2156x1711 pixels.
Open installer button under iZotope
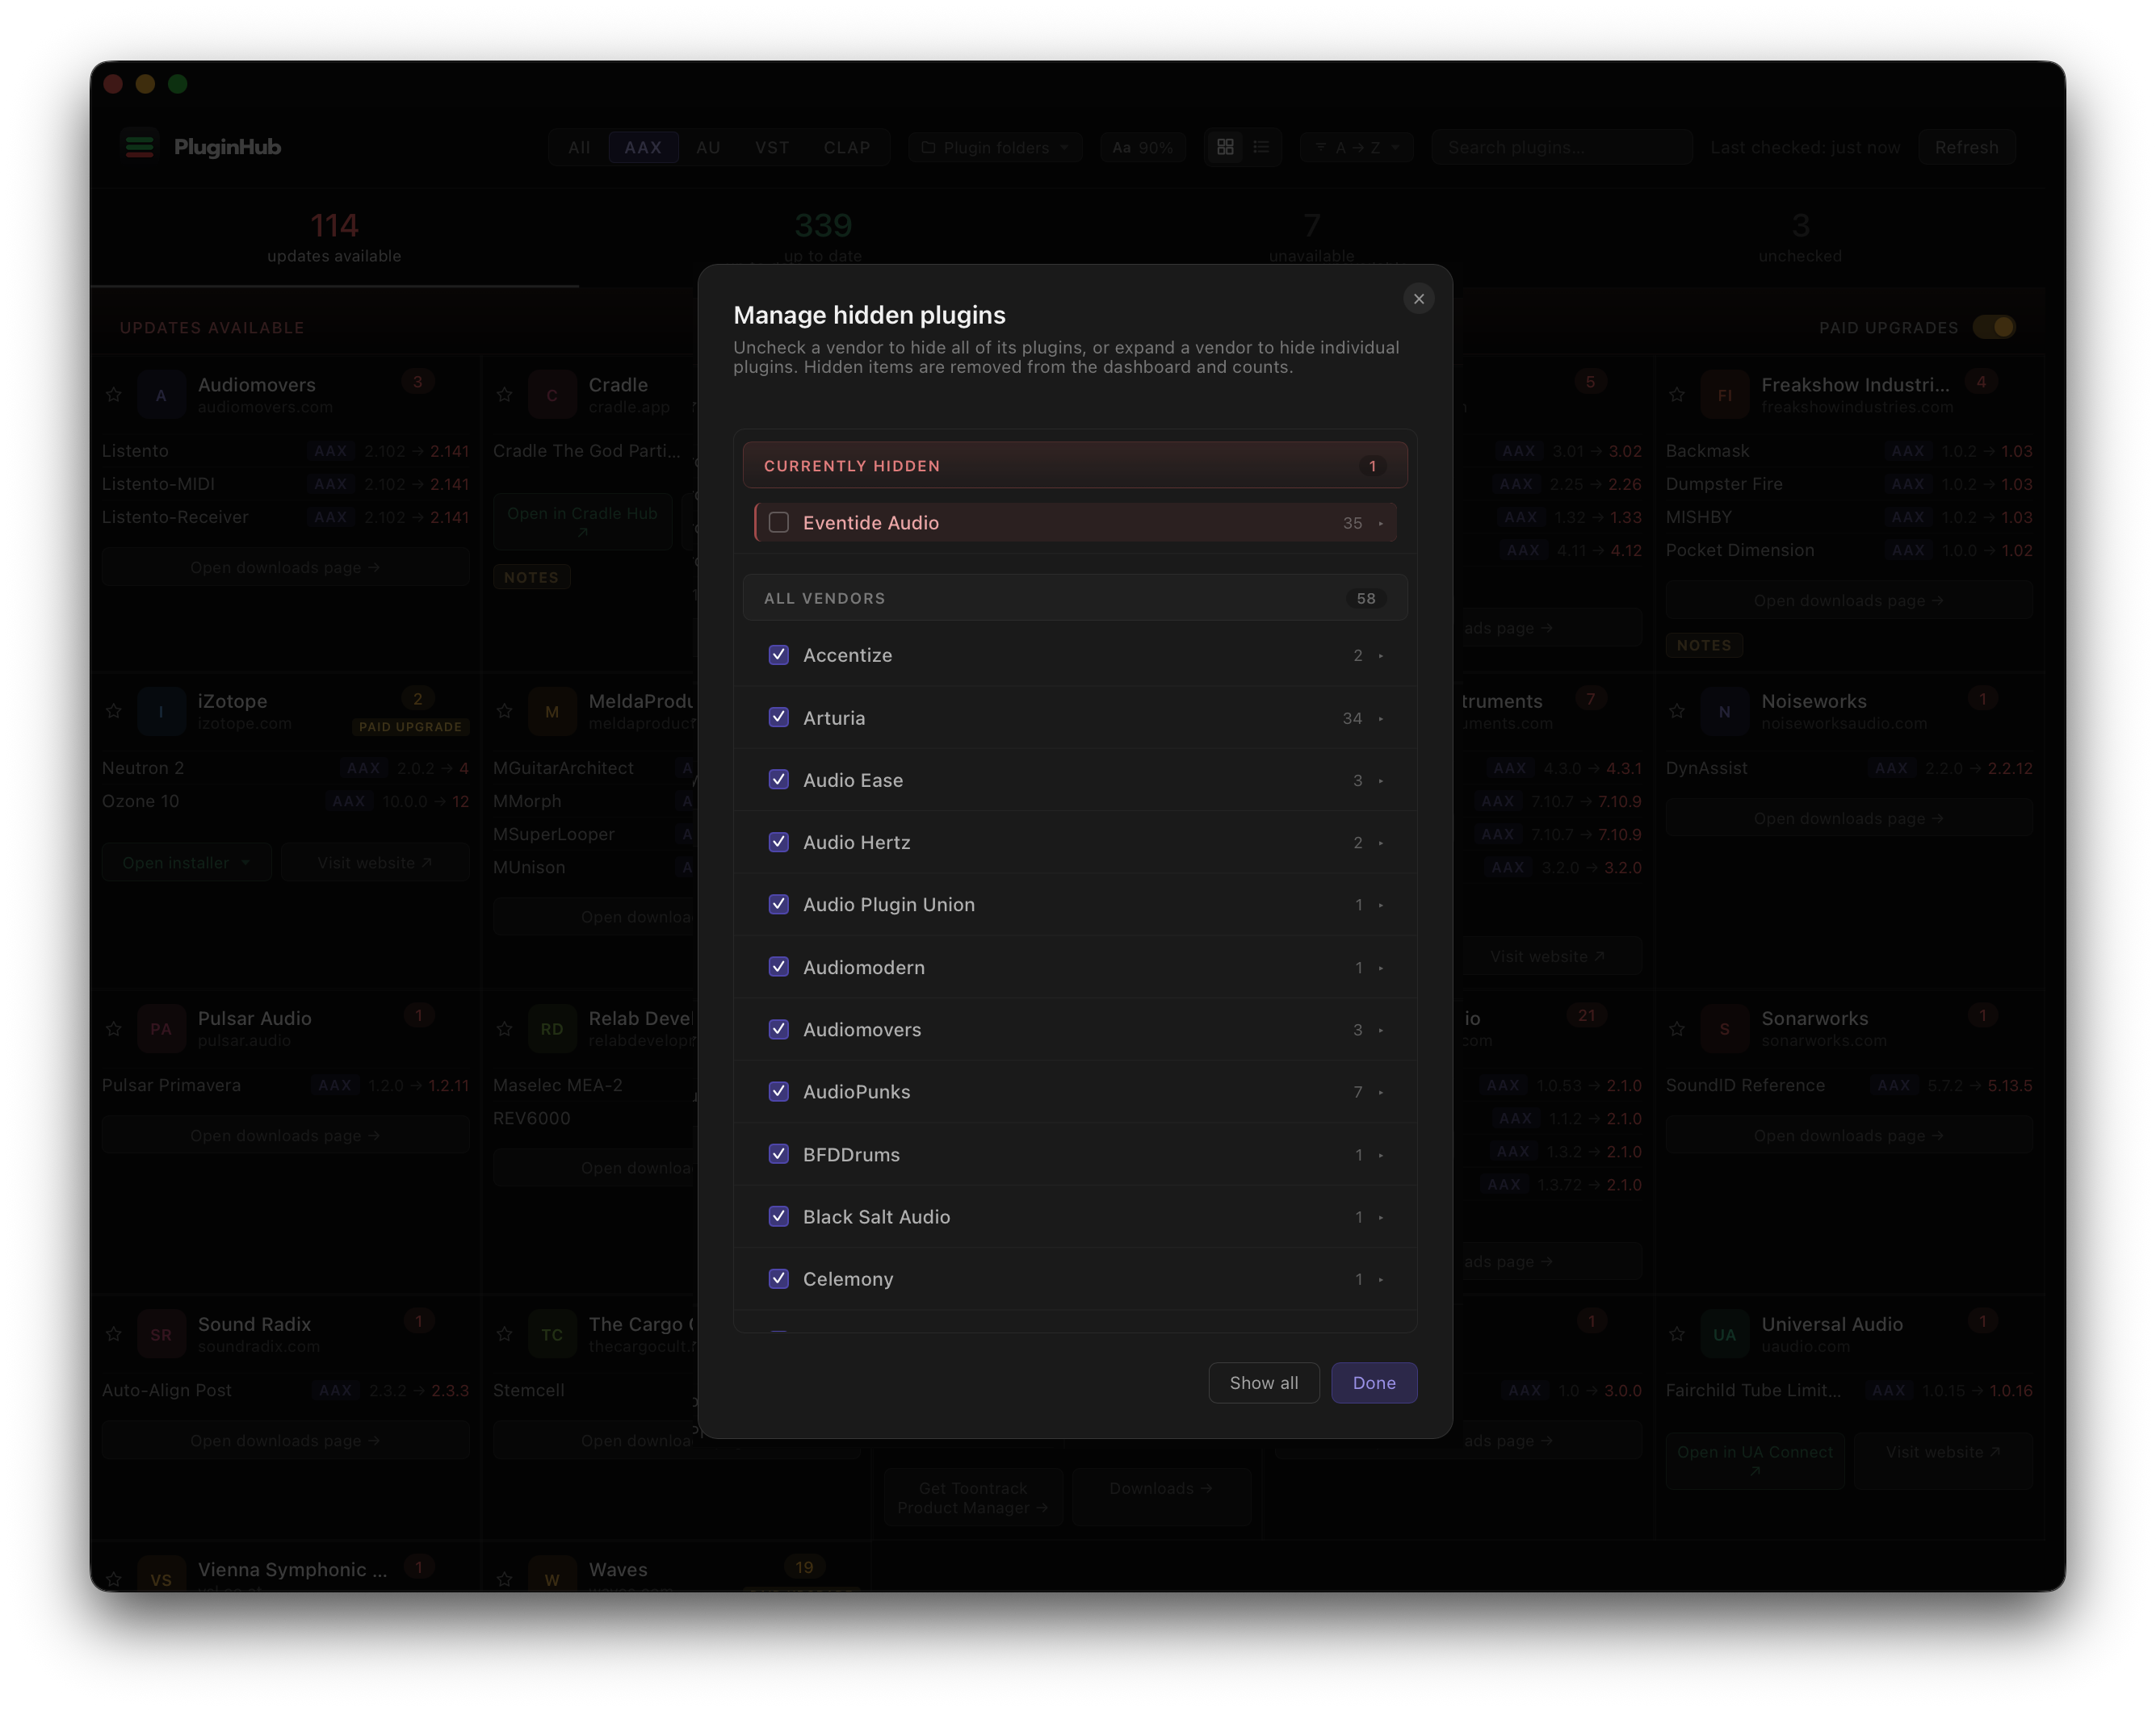tap(186, 863)
